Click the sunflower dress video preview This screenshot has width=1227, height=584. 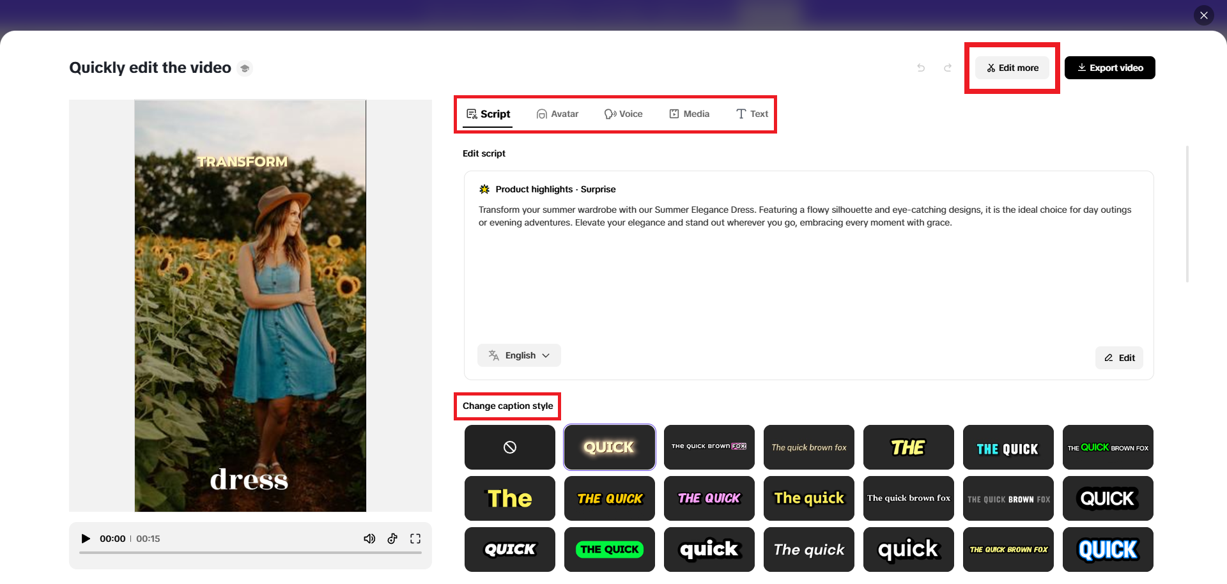pos(251,305)
